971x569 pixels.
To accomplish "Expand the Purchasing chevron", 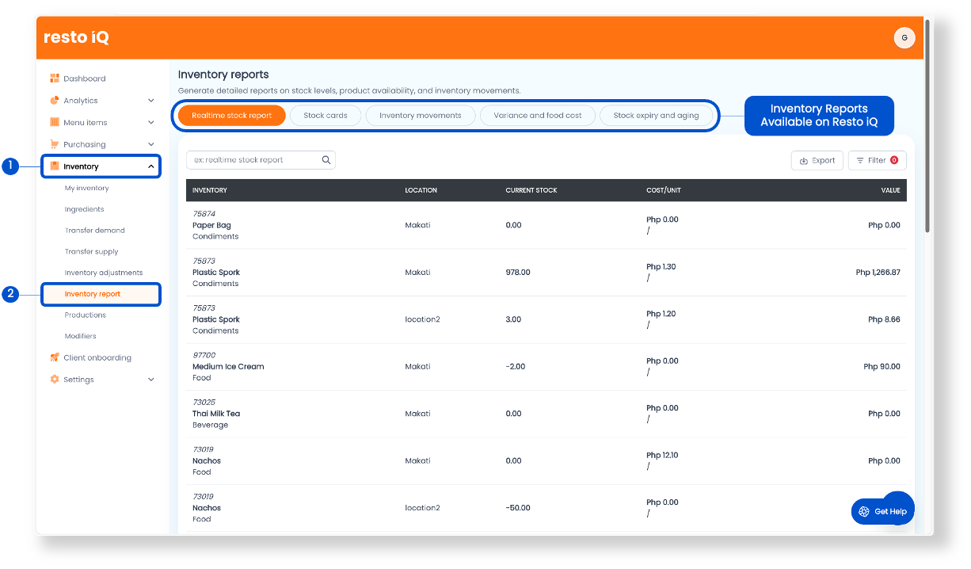I will click(151, 144).
